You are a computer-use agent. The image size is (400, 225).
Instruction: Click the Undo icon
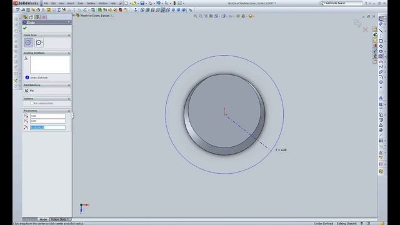tap(158, 3)
